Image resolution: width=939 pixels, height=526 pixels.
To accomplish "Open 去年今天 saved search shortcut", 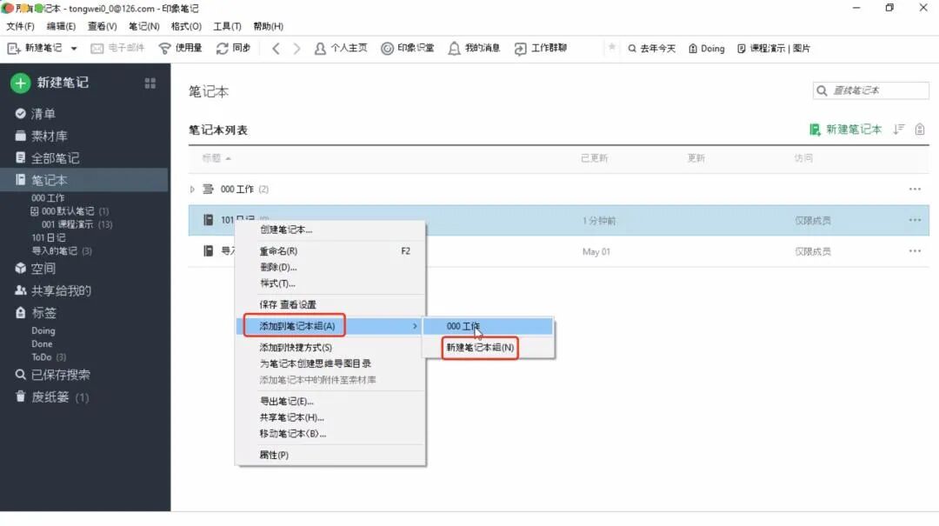I will tap(651, 49).
